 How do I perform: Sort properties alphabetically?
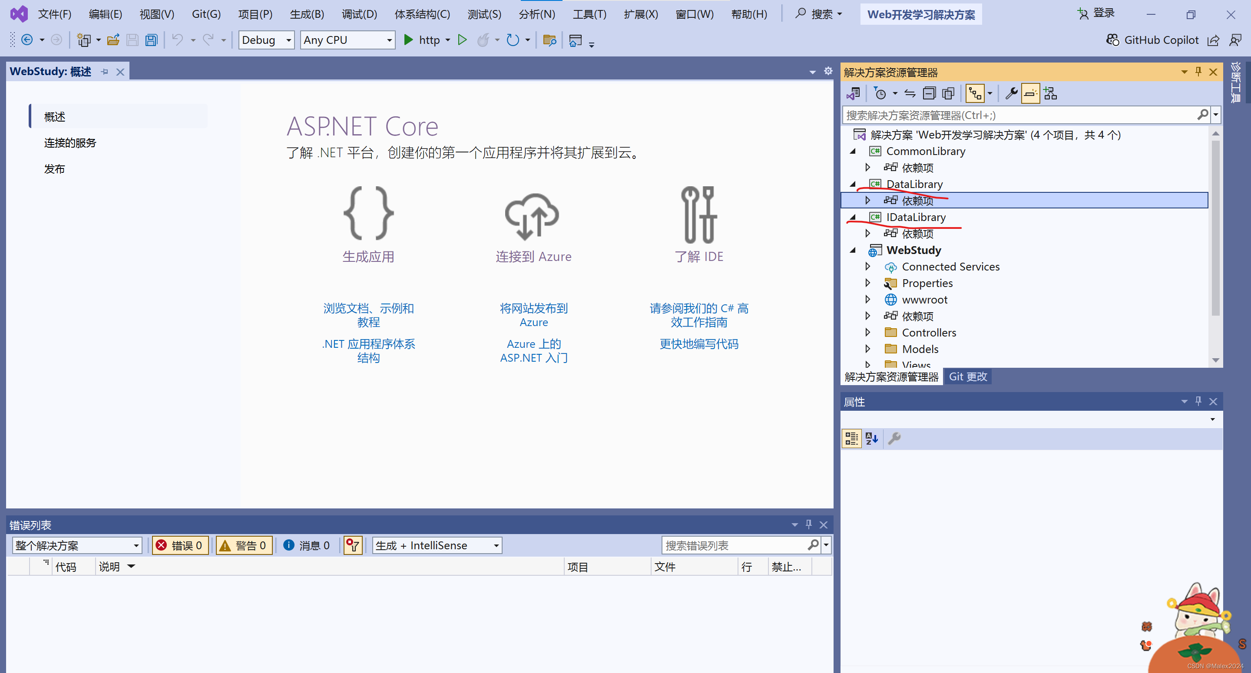point(872,439)
